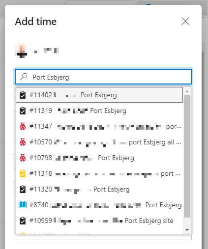Click the results list scrollbar thumb
Screen dimensions: 208x249
pyautogui.click(x=187, y=156)
